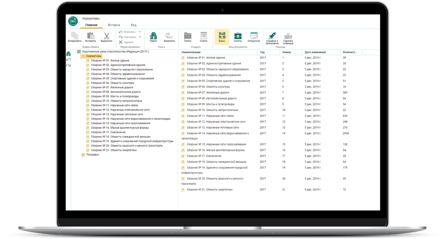Open Горячие клавиши keyboard icon

(288, 36)
